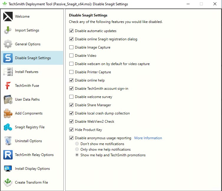Toggle Disable local crash dump collection
Screen dimensions: 222x191
click(x=71, y=113)
